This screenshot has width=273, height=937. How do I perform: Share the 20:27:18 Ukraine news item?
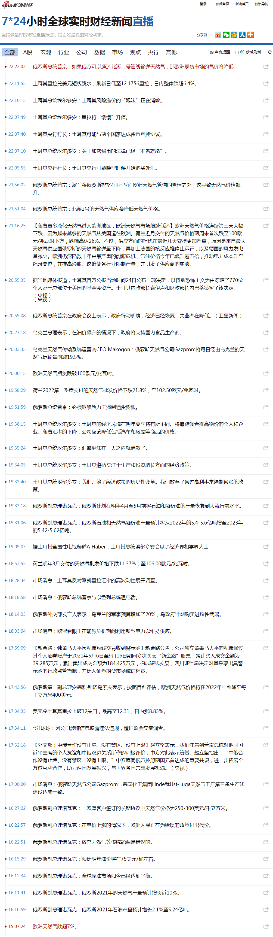point(266,332)
